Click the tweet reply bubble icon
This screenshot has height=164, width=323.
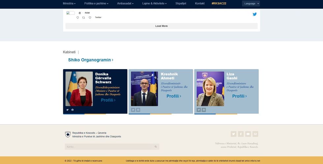click(x=78, y=17)
